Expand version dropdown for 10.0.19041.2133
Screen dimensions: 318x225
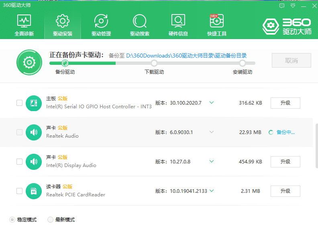(212, 191)
